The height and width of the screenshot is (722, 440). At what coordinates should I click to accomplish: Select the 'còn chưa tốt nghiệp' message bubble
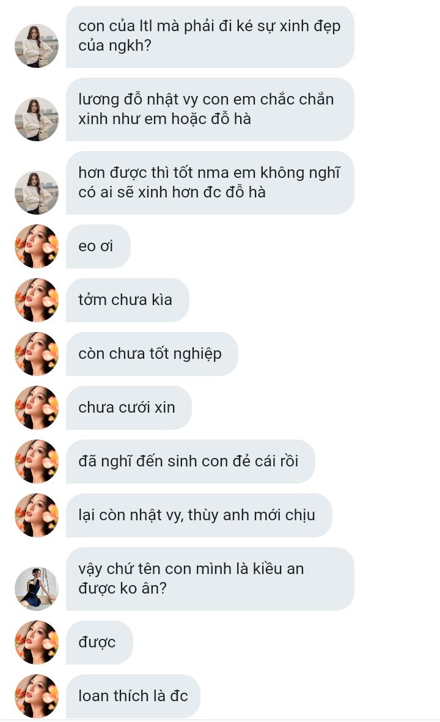(152, 354)
